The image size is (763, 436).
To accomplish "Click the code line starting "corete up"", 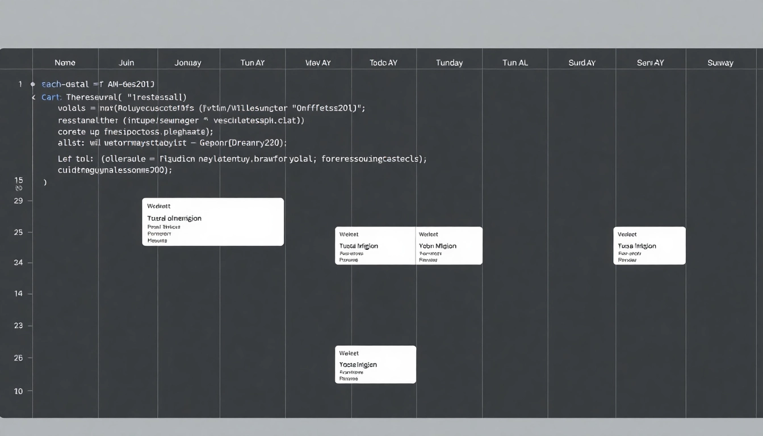I will tap(136, 132).
